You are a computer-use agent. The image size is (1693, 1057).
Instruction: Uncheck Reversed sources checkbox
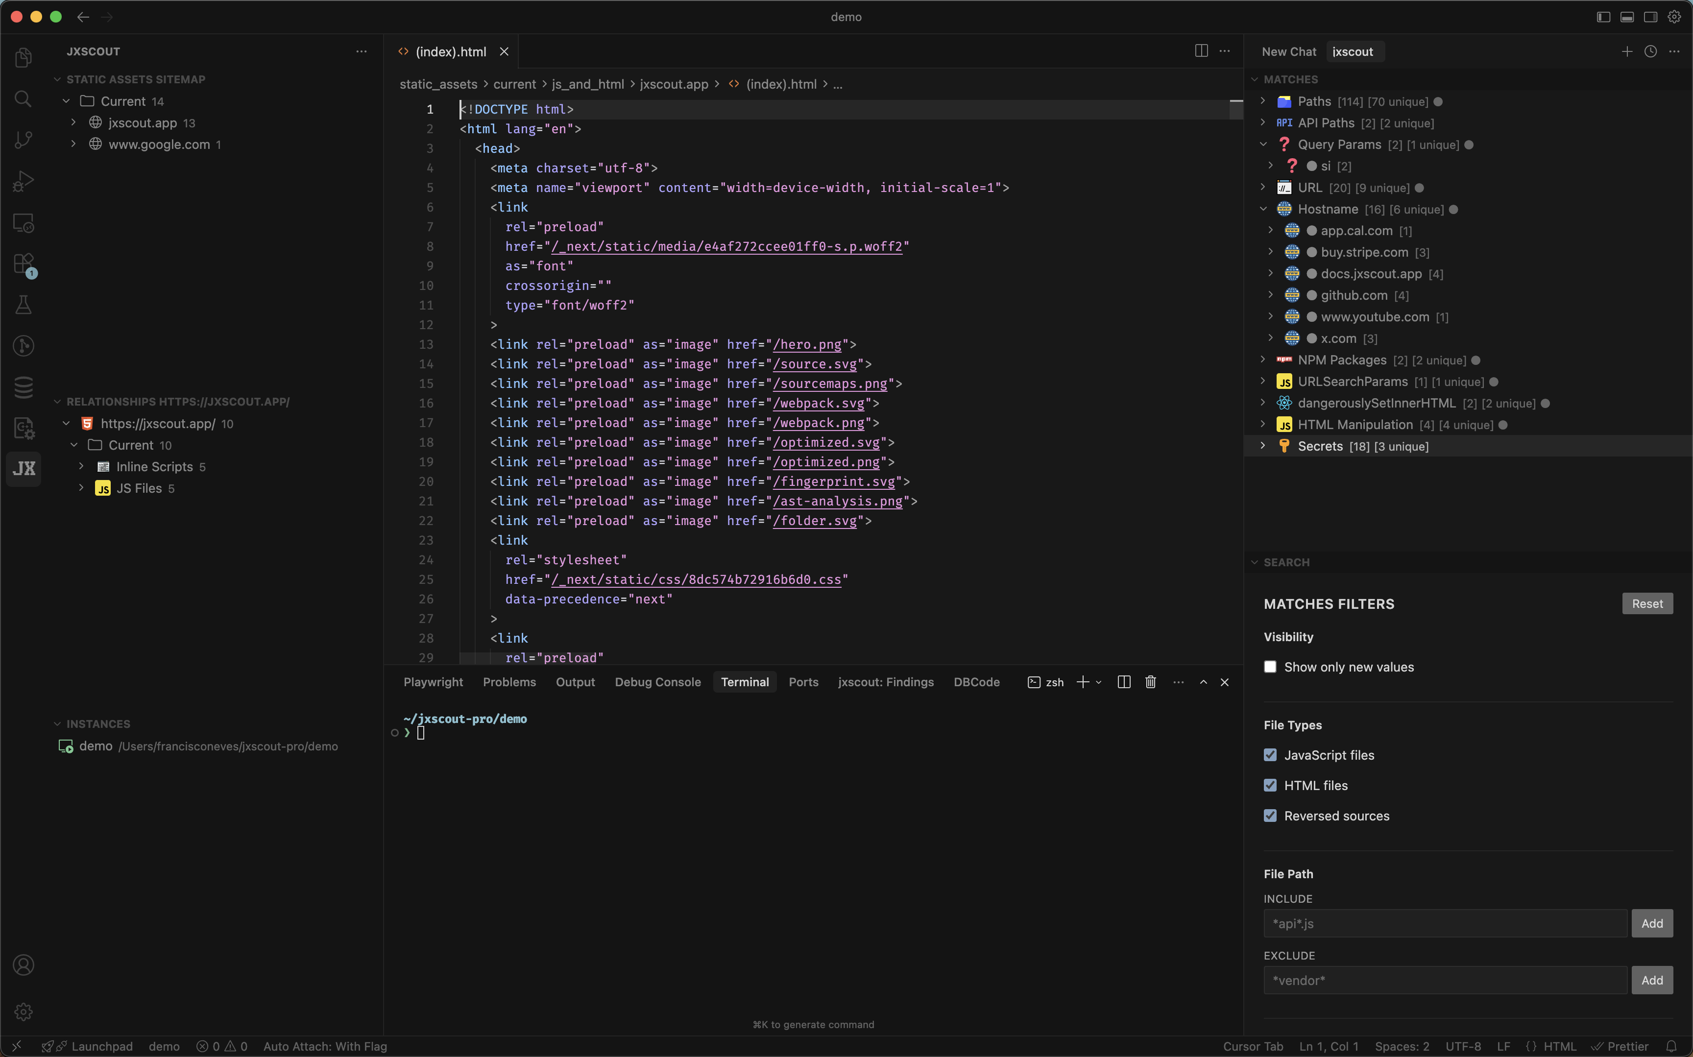[1270, 816]
